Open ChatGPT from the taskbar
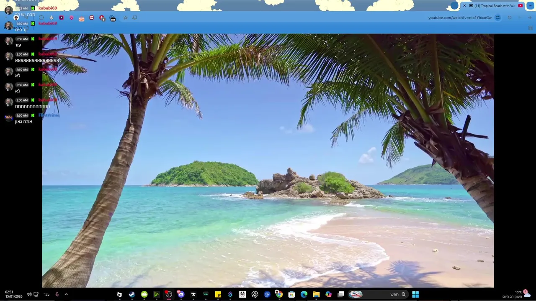536x301 pixels. coord(255,294)
